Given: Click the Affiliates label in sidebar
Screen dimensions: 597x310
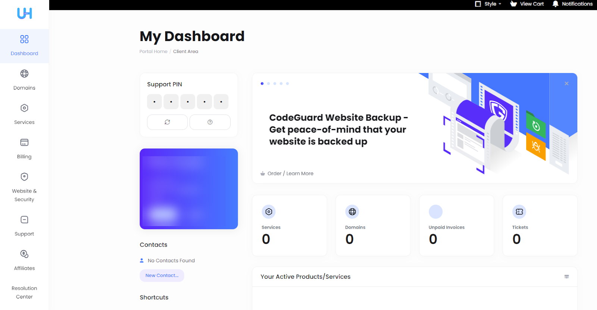Looking at the screenshot, I should [x=24, y=268].
